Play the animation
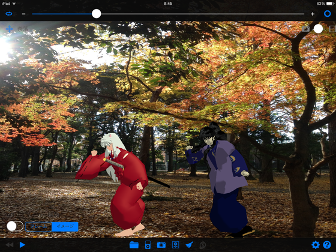This screenshot has height=252, width=336. coord(22,245)
